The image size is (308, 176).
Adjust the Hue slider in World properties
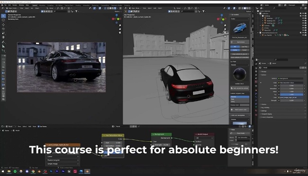point(292,85)
